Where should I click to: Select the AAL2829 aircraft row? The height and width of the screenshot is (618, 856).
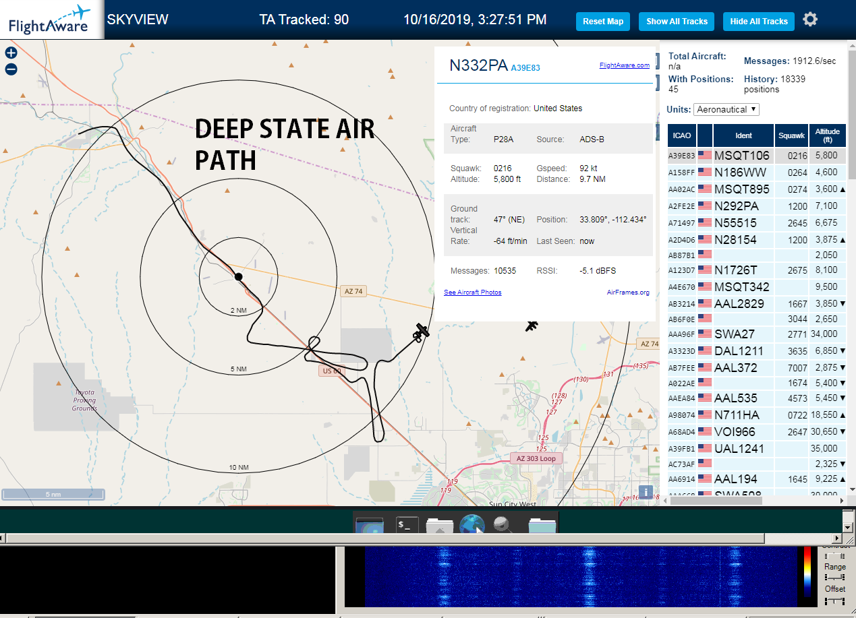[x=755, y=304]
